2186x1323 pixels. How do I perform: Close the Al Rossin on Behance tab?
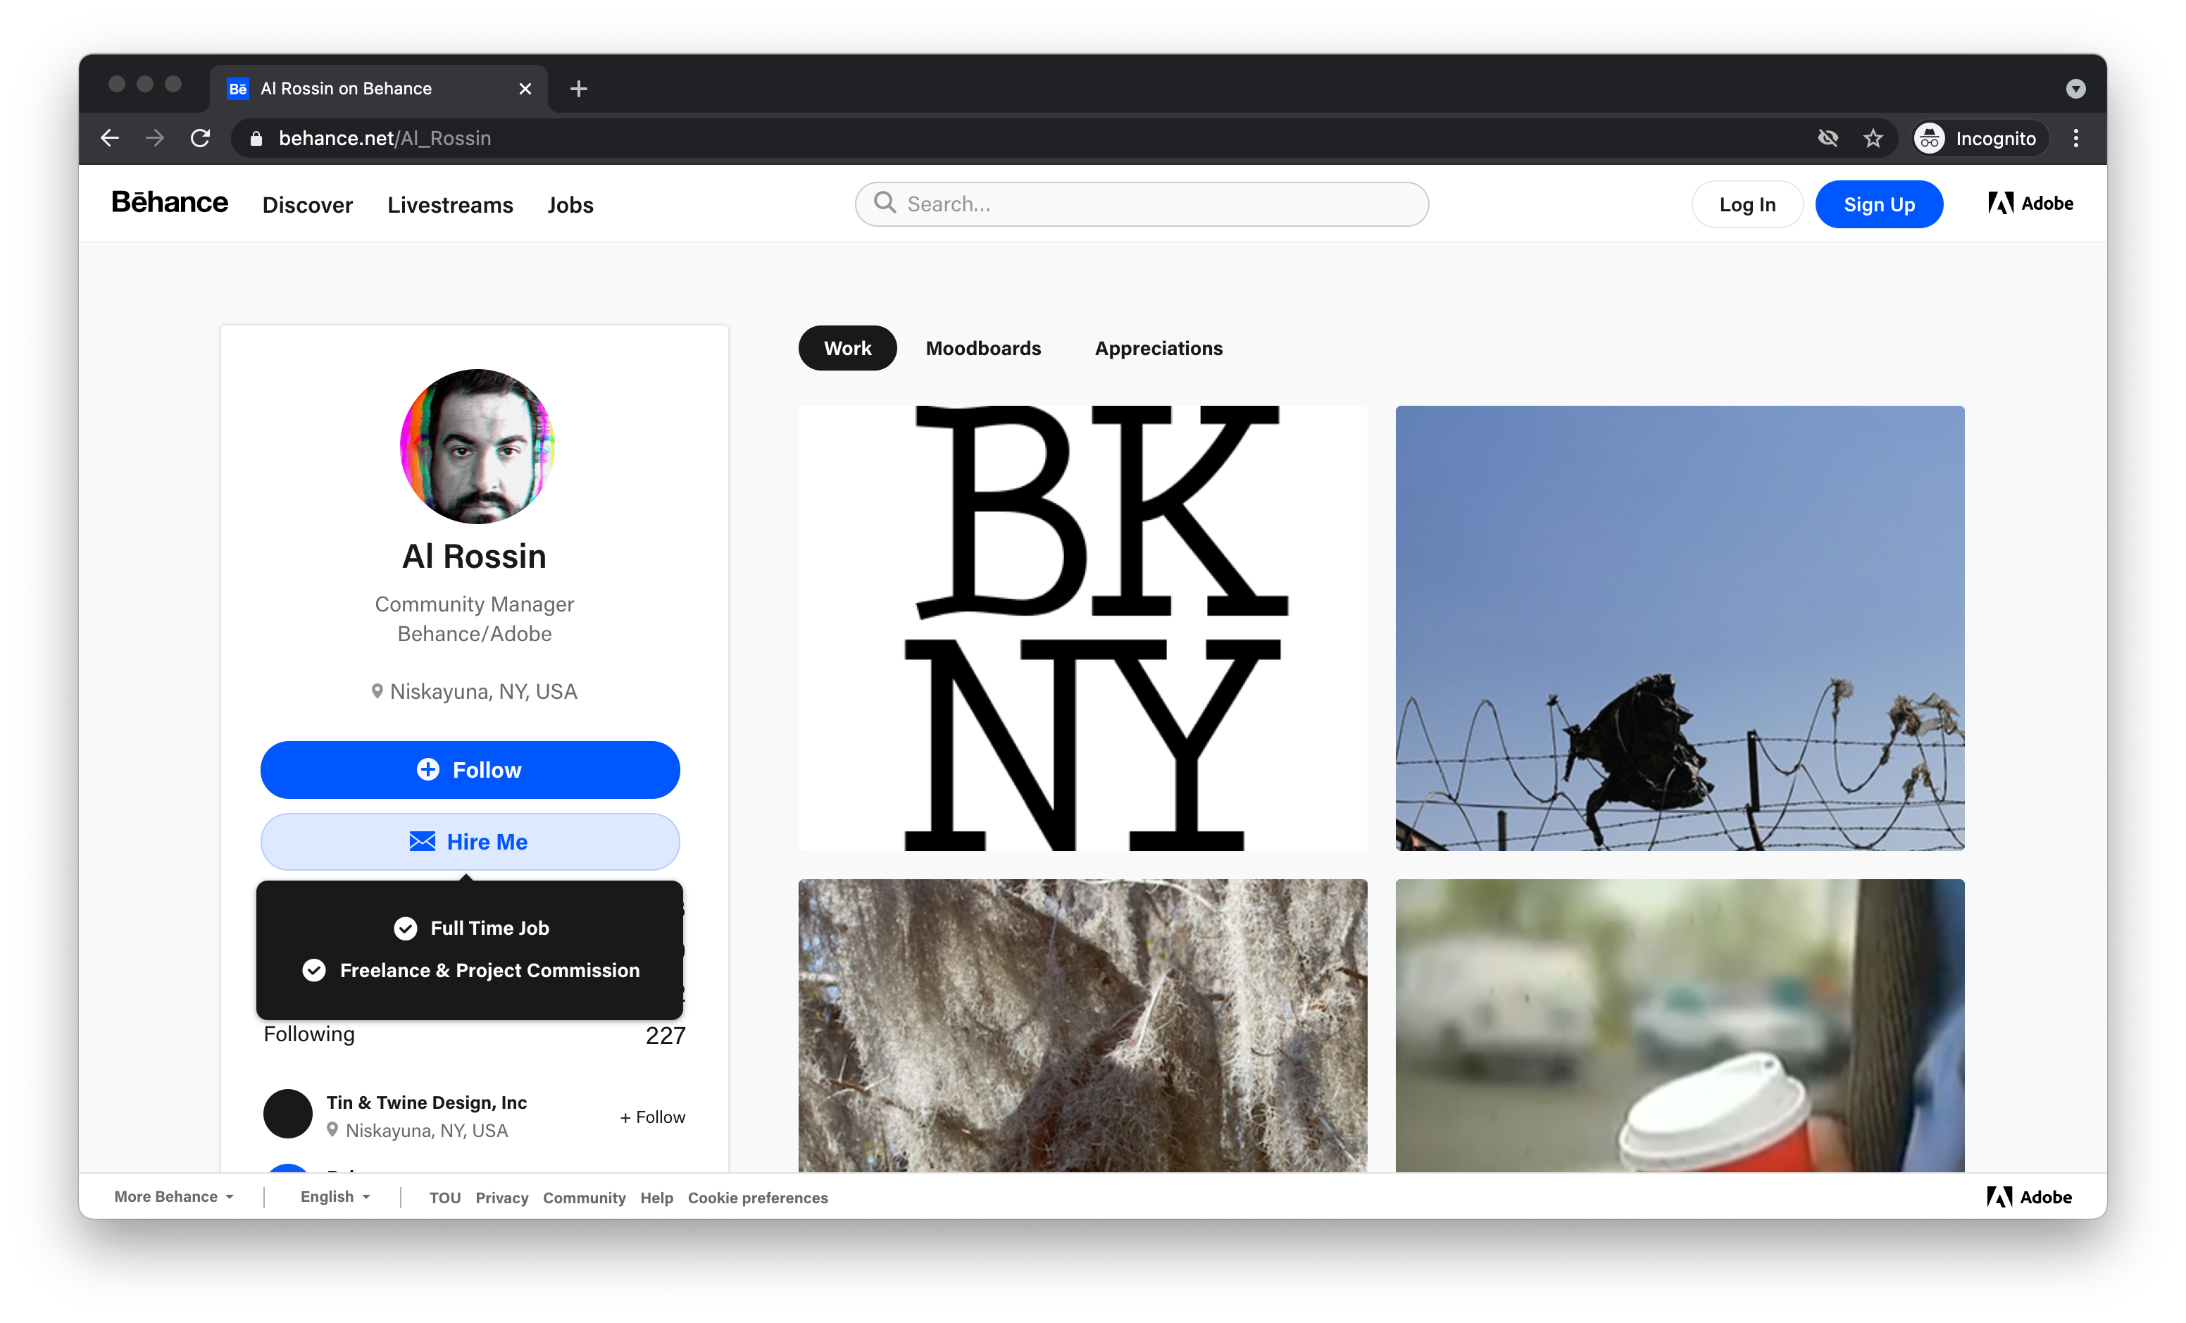point(525,89)
